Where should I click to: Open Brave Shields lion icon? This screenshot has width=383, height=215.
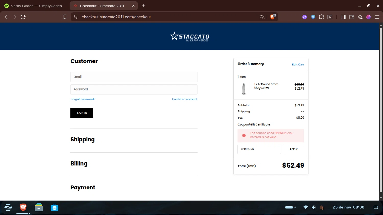273,17
